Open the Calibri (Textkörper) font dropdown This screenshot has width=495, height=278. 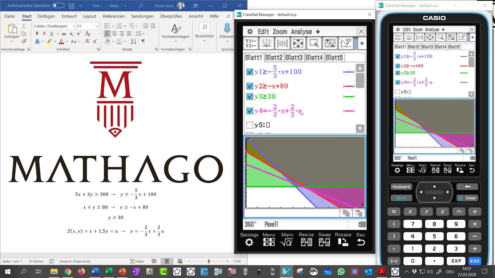pyautogui.click(x=74, y=26)
